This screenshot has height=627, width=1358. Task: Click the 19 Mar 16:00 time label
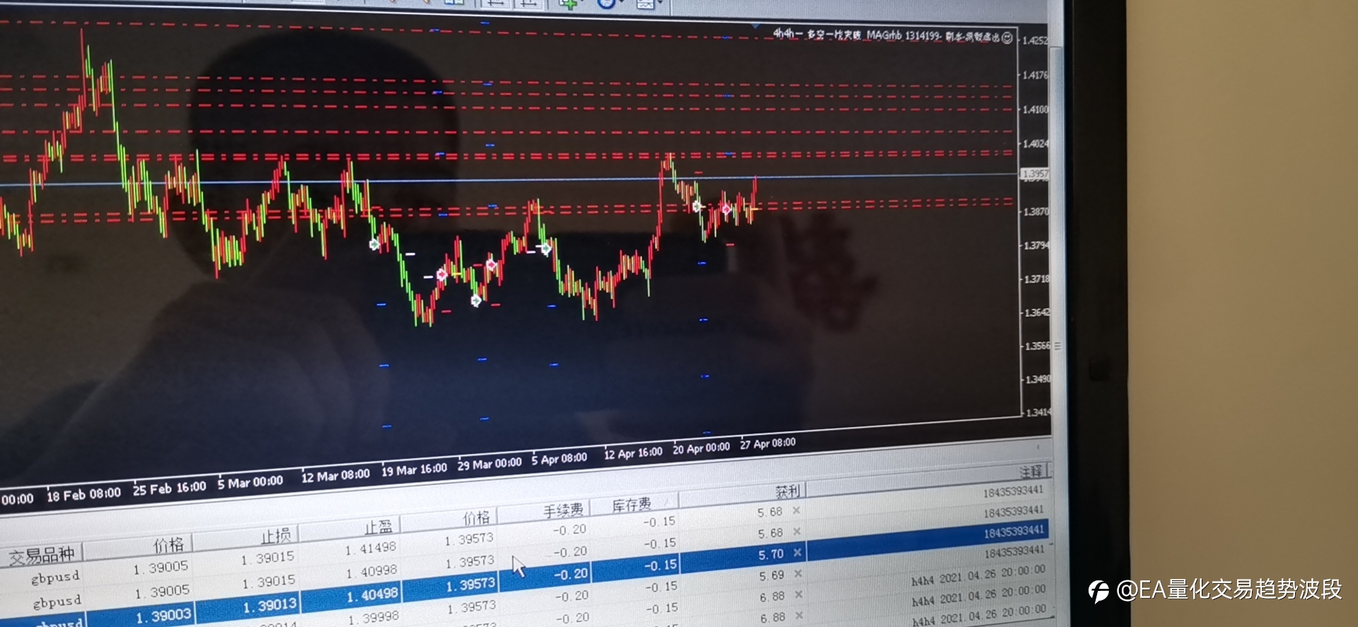[414, 470]
